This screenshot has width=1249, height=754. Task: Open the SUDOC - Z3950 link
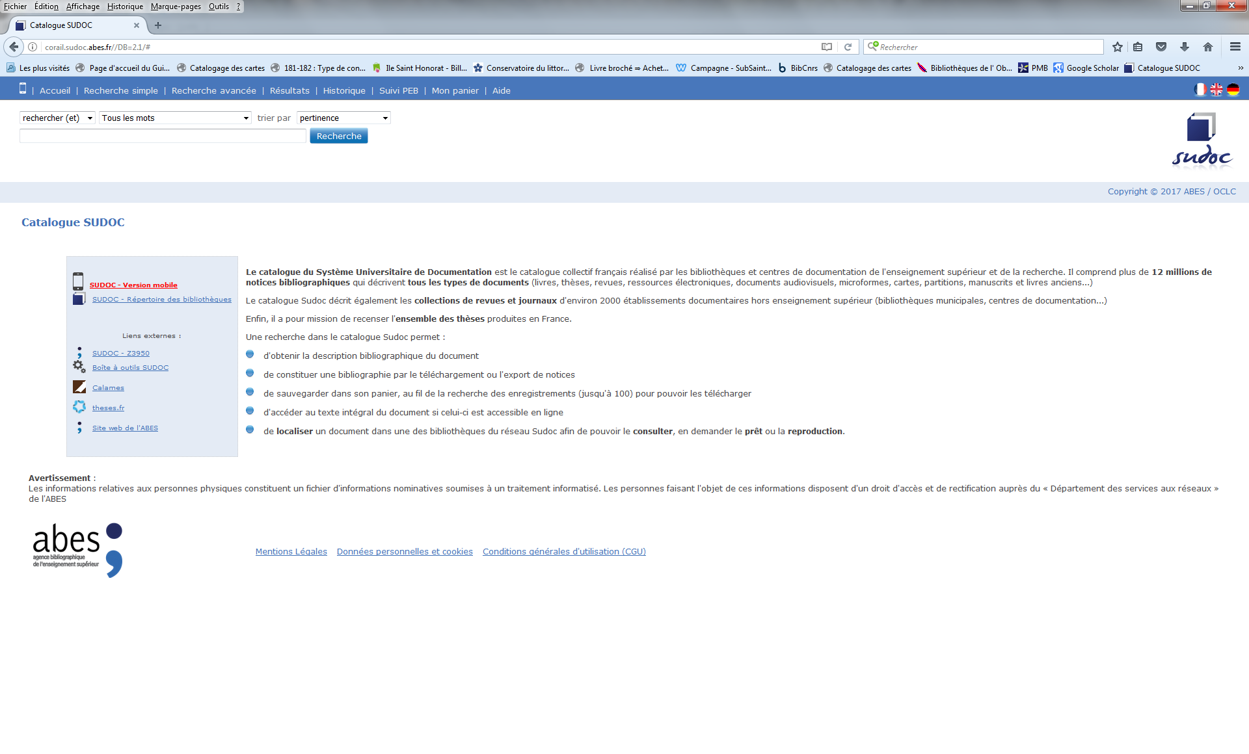coord(121,353)
